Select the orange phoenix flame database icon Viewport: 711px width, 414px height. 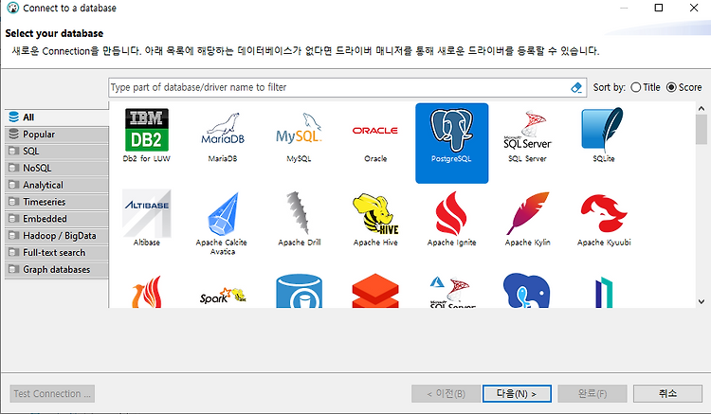(x=146, y=292)
